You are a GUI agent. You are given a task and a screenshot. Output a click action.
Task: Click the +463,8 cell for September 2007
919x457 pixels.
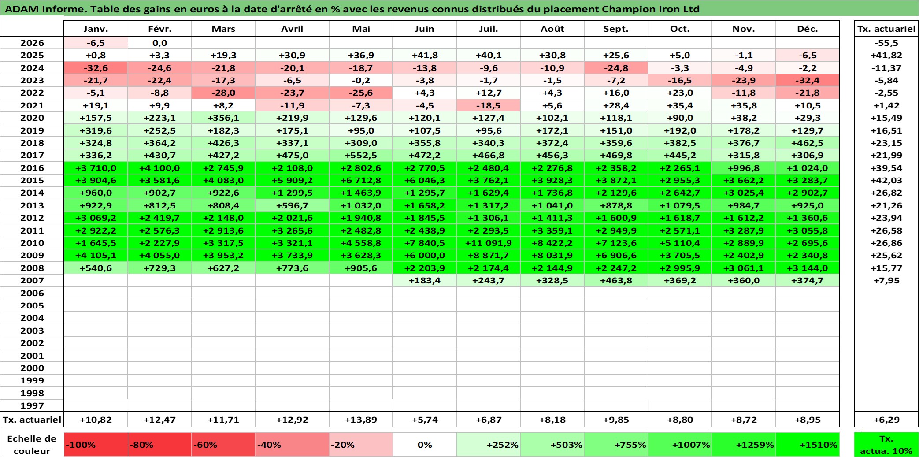click(616, 280)
